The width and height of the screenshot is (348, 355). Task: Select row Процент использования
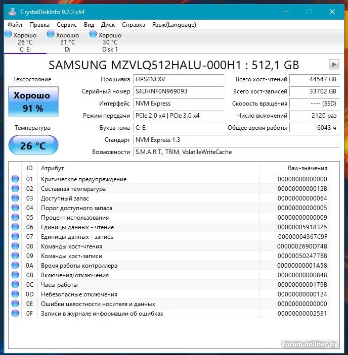[169, 217]
